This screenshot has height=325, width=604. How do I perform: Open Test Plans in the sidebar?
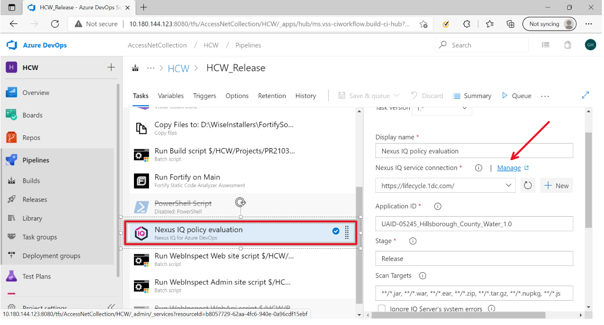36,277
